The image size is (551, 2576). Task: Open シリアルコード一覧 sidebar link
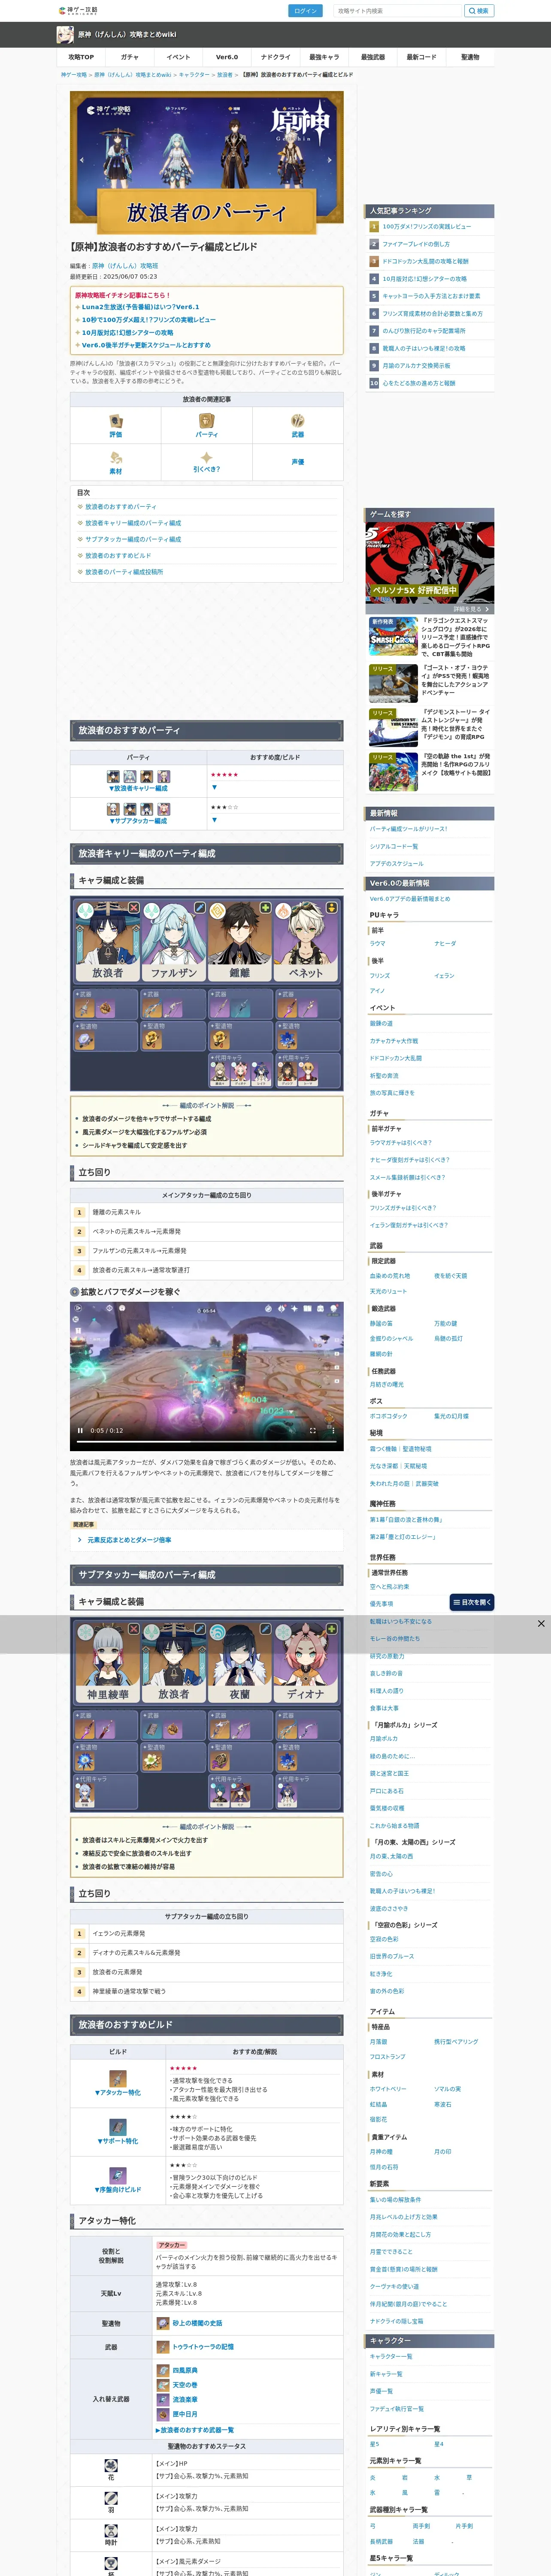point(394,846)
